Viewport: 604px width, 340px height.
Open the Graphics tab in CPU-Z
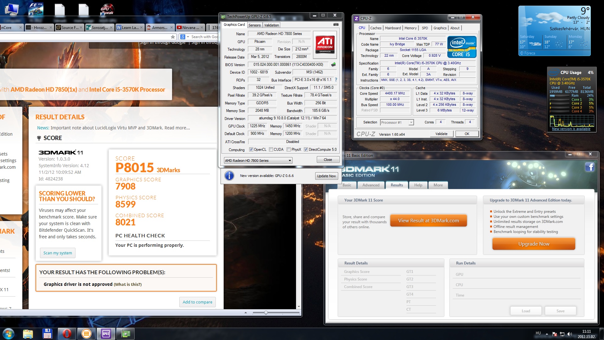(x=440, y=28)
